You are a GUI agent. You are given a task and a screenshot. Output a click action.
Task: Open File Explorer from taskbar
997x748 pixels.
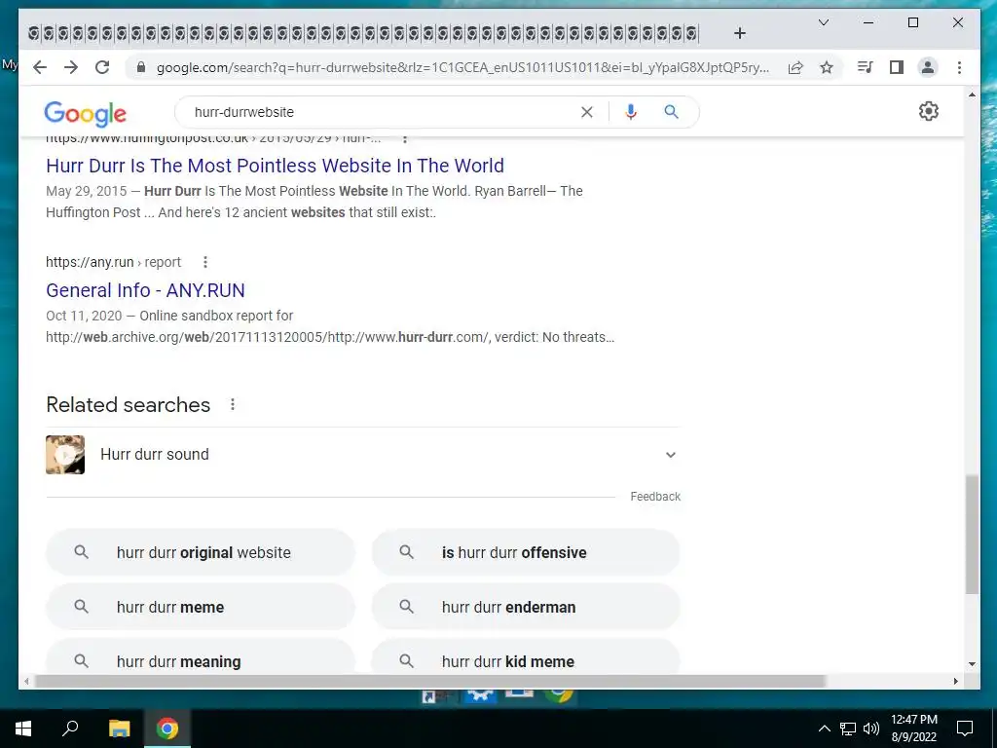click(x=119, y=729)
